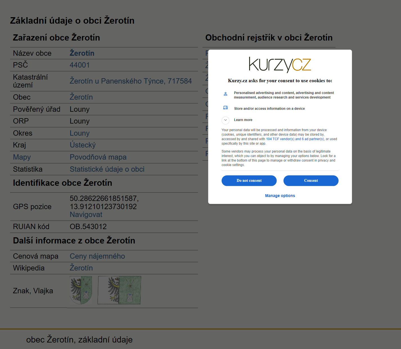Open the Žerotín coat of arms image
Image resolution: width=401 pixels, height=349 pixels.
(81, 290)
